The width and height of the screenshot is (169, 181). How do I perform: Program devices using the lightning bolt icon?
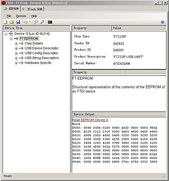[x=42, y=22]
